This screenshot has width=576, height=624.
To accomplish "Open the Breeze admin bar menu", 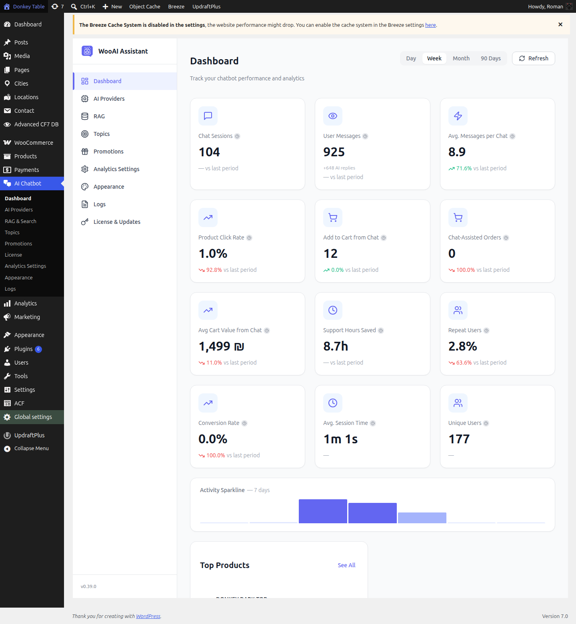I will coord(176,6).
